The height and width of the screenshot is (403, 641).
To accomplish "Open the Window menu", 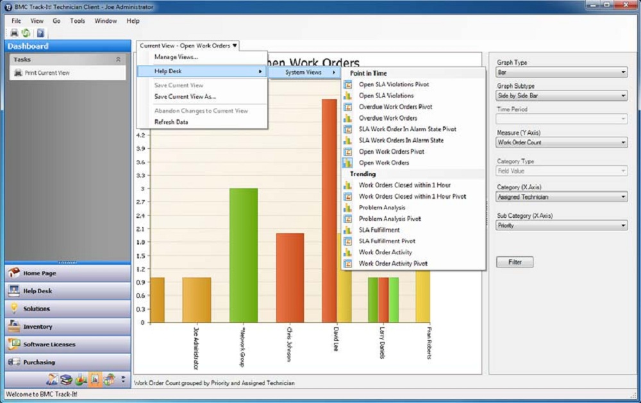I will tap(106, 21).
